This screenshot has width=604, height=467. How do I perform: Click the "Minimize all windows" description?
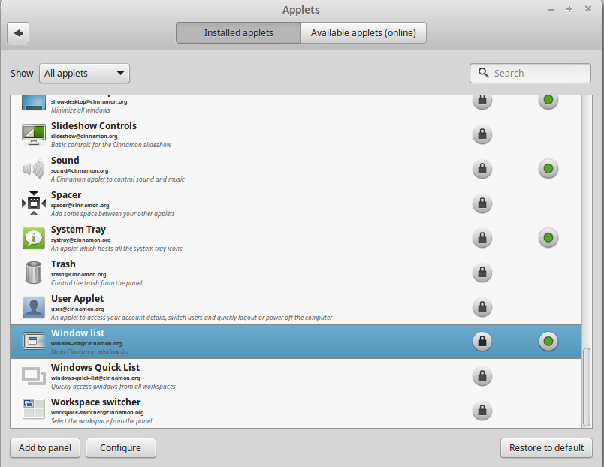tap(80, 110)
